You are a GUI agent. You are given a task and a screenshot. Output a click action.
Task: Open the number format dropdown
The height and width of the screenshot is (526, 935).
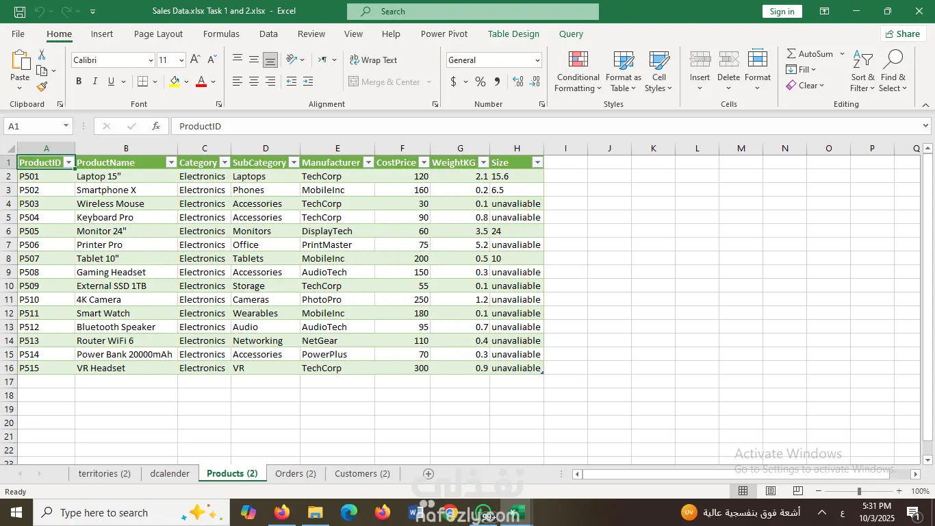(537, 60)
